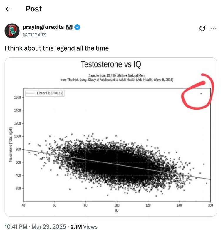Click the tweet text about this legend
The height and width of the screenshot is (235, 223).
coord(57,48)
